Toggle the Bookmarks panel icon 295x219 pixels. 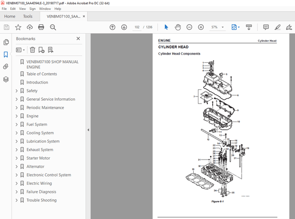click(x=6, y=55)
